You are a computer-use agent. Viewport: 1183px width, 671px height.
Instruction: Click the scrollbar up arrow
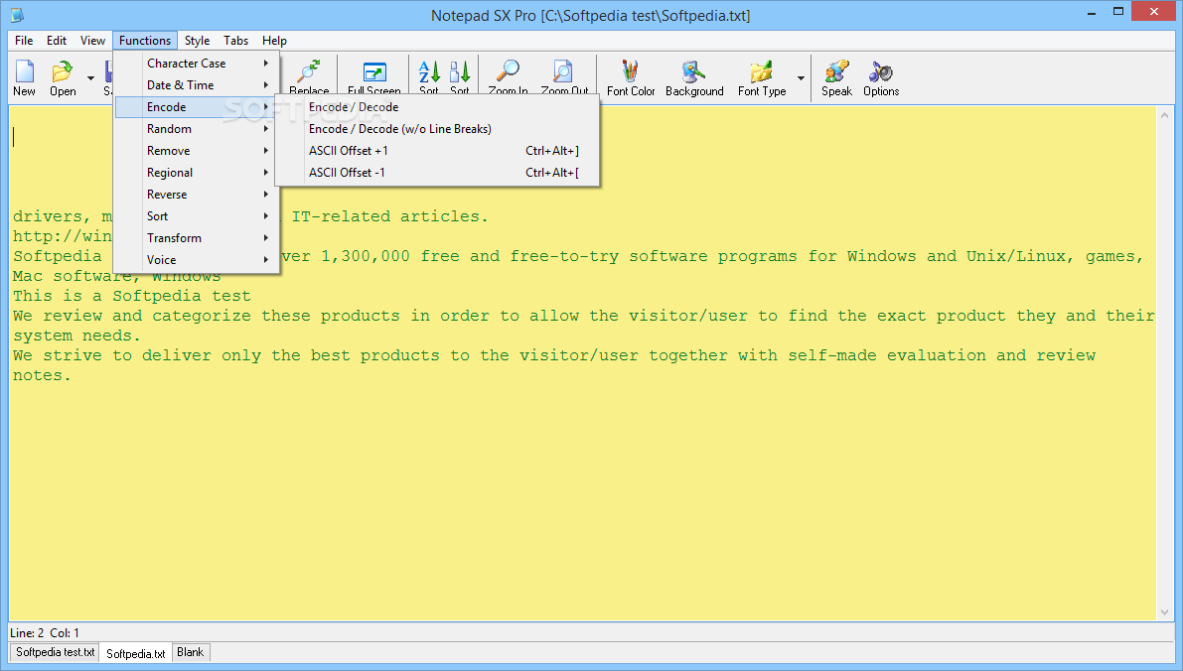(1164, 115)
